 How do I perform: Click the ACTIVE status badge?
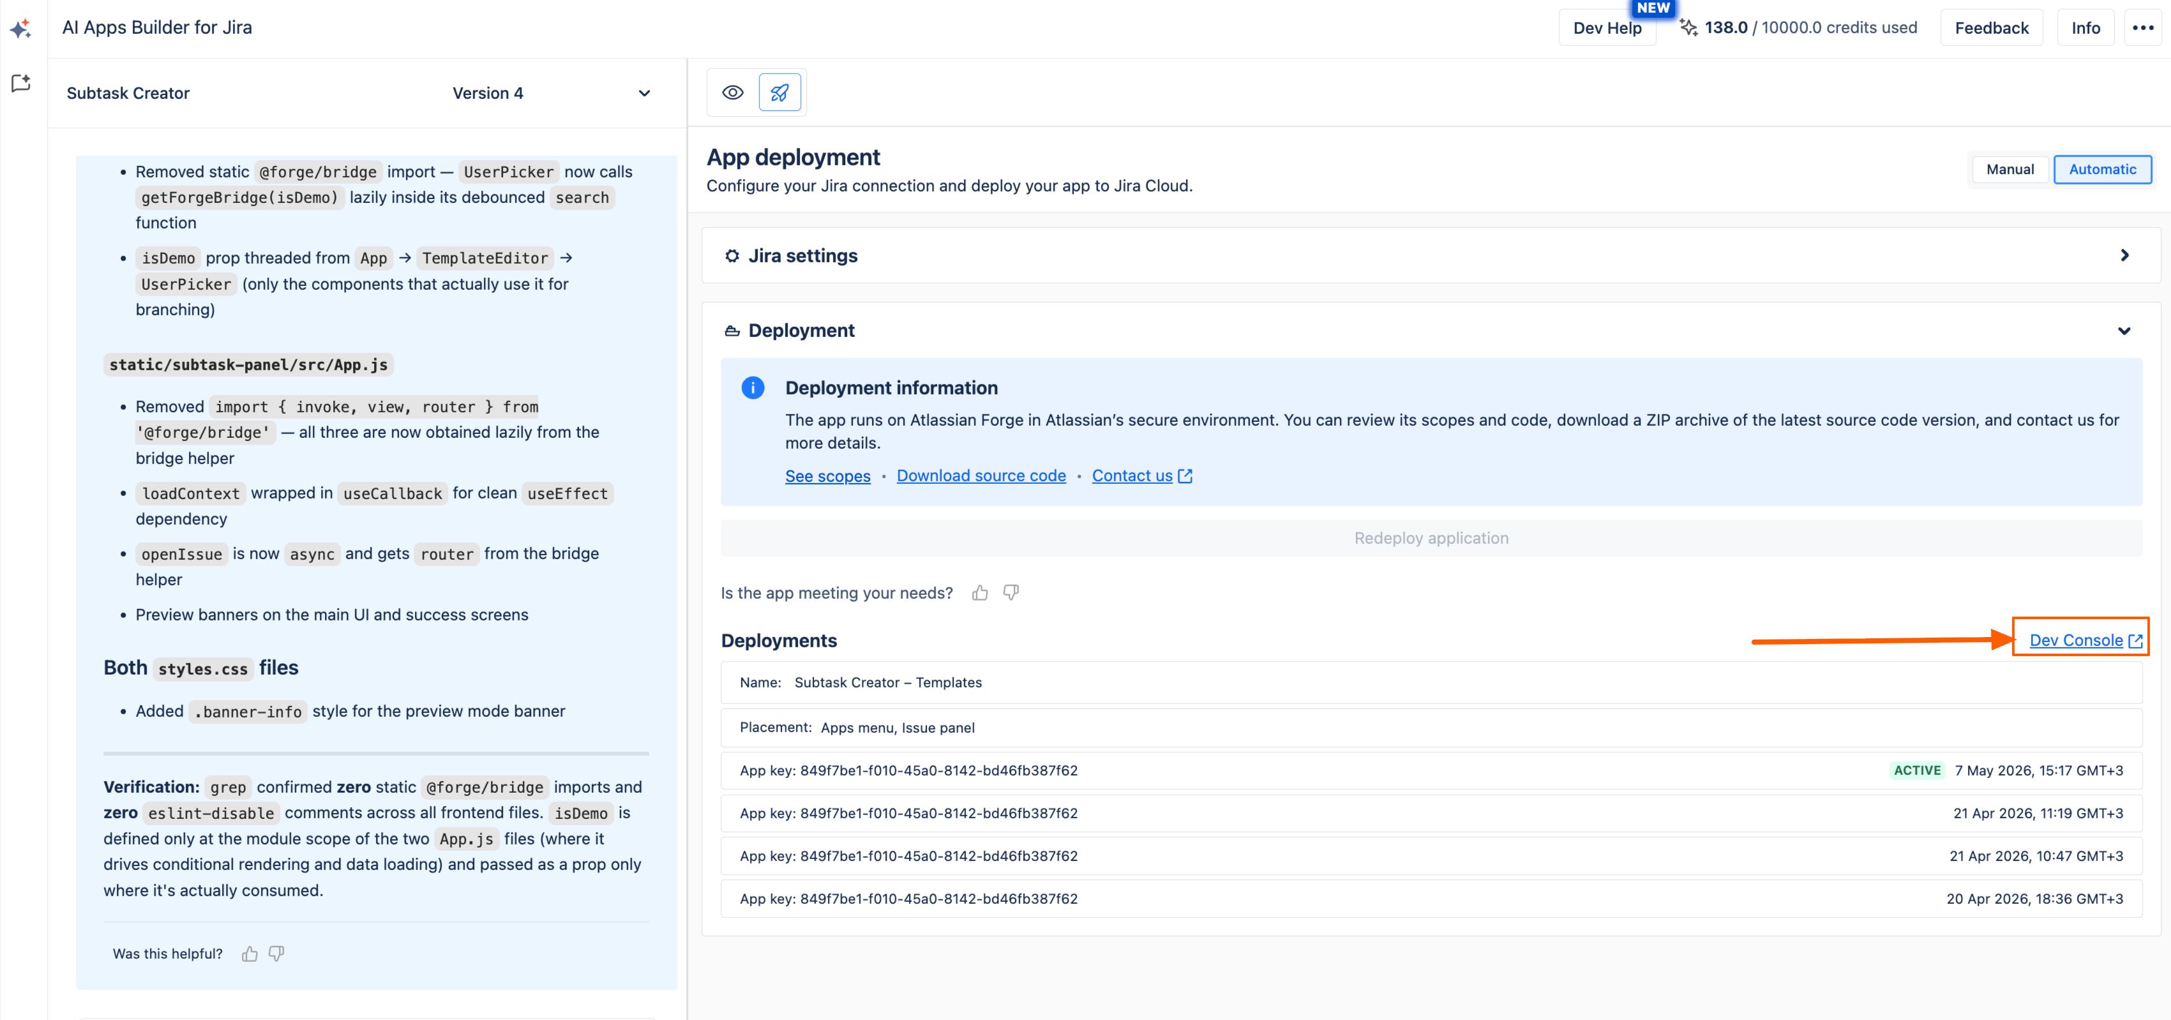click(1916, 770)
